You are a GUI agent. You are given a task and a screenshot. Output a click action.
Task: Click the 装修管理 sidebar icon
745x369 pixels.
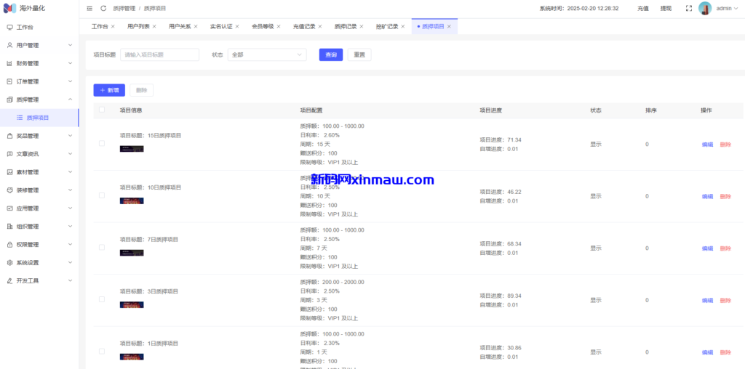tap(9, 190)
